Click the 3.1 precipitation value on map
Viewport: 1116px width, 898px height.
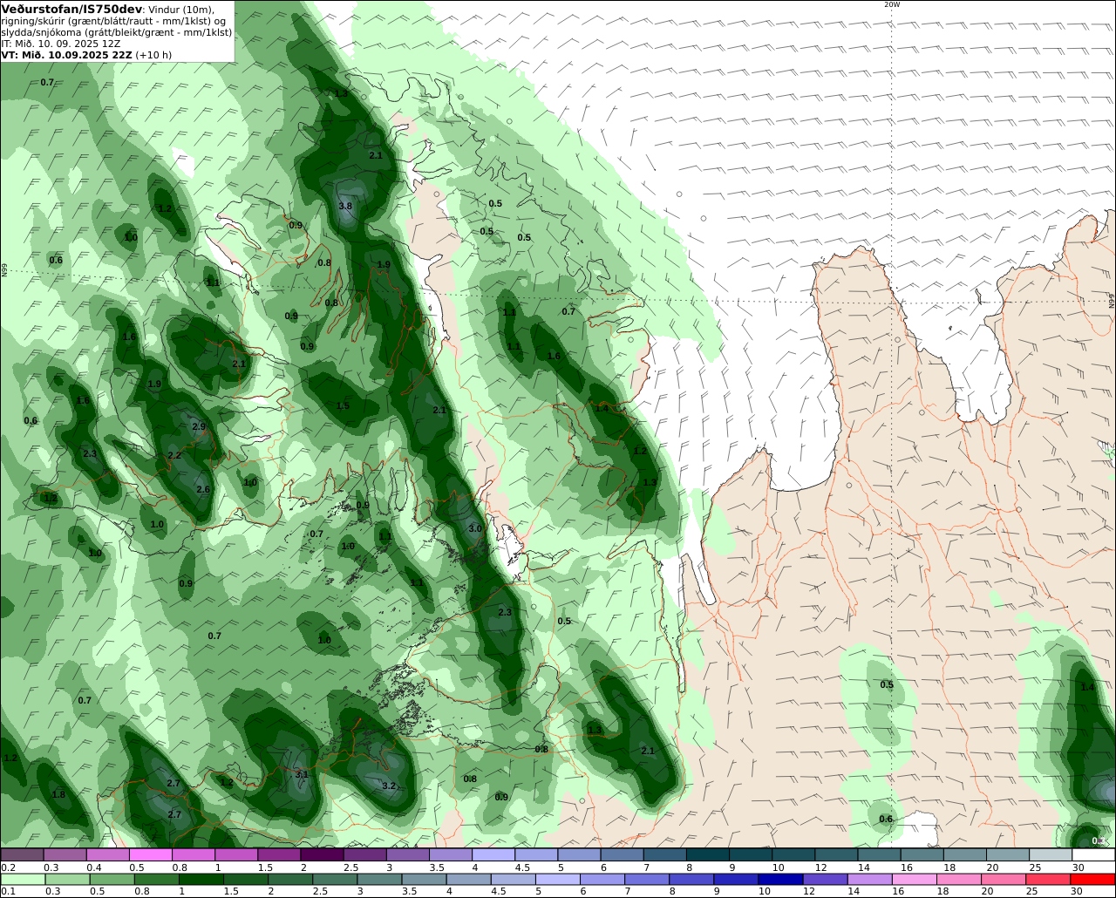303,774
